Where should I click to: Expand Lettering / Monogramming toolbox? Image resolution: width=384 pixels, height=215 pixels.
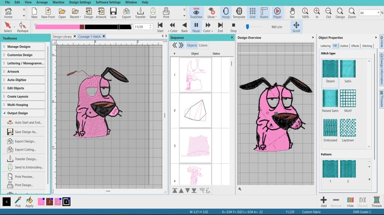tap(24, 63)
